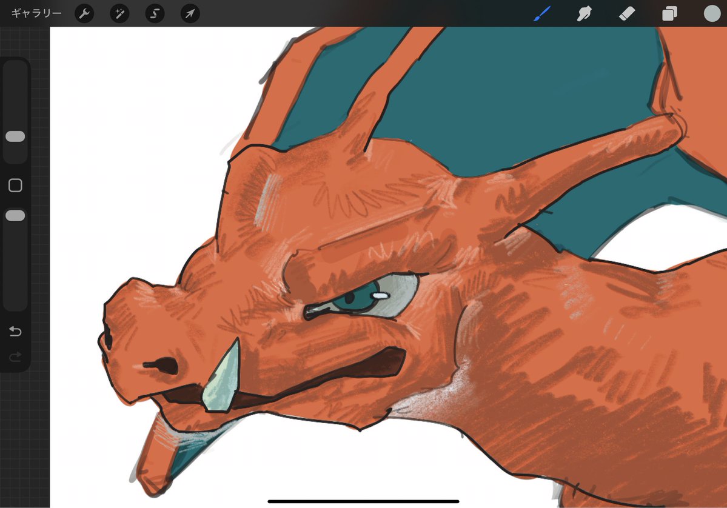The width and height of the screenshot is (727, 508).
Task: Select the Smudge finger tool
Action: 584,13
